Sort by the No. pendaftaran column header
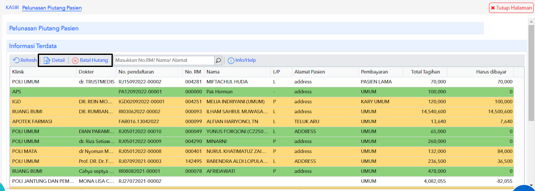The image size is (535, 191). point(149,72)
